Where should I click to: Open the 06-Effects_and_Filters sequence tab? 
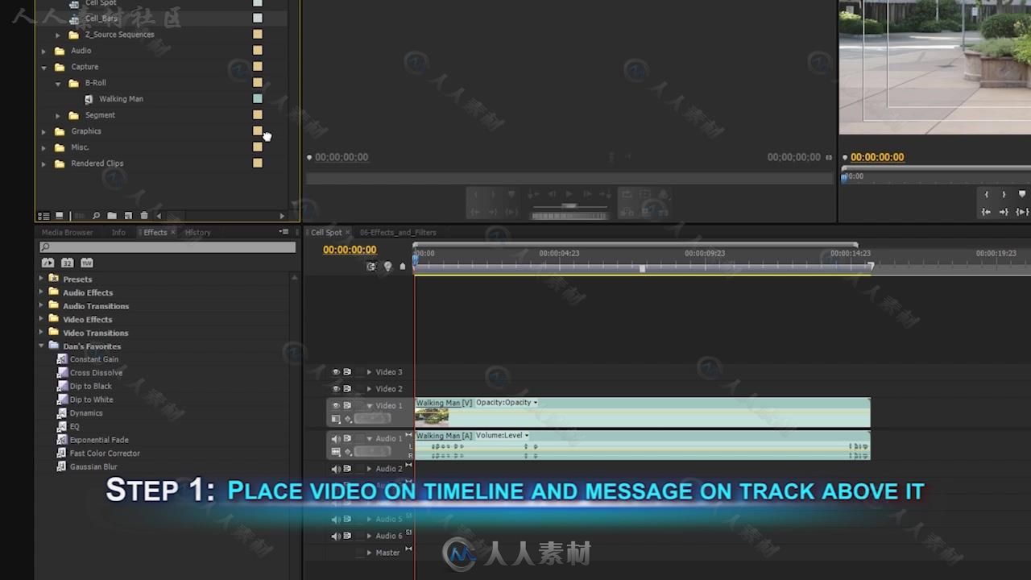[398, 233]
